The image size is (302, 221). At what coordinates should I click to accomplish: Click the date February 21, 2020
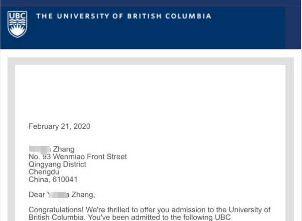59,127
